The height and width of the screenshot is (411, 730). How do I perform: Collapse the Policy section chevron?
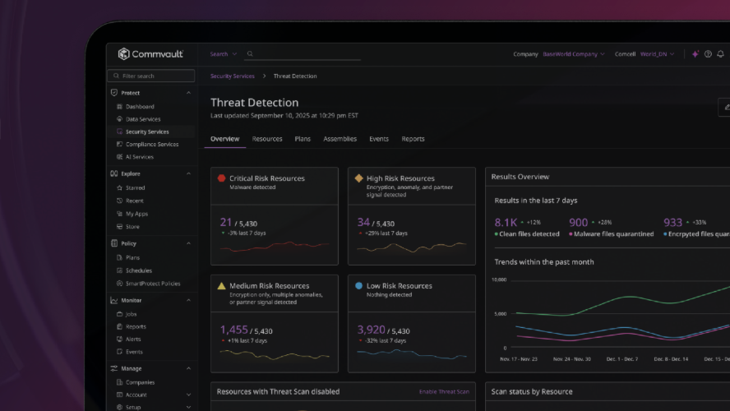pos(189,243)
